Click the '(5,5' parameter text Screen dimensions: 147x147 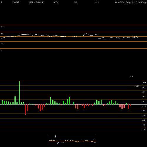tap(76, 2)
